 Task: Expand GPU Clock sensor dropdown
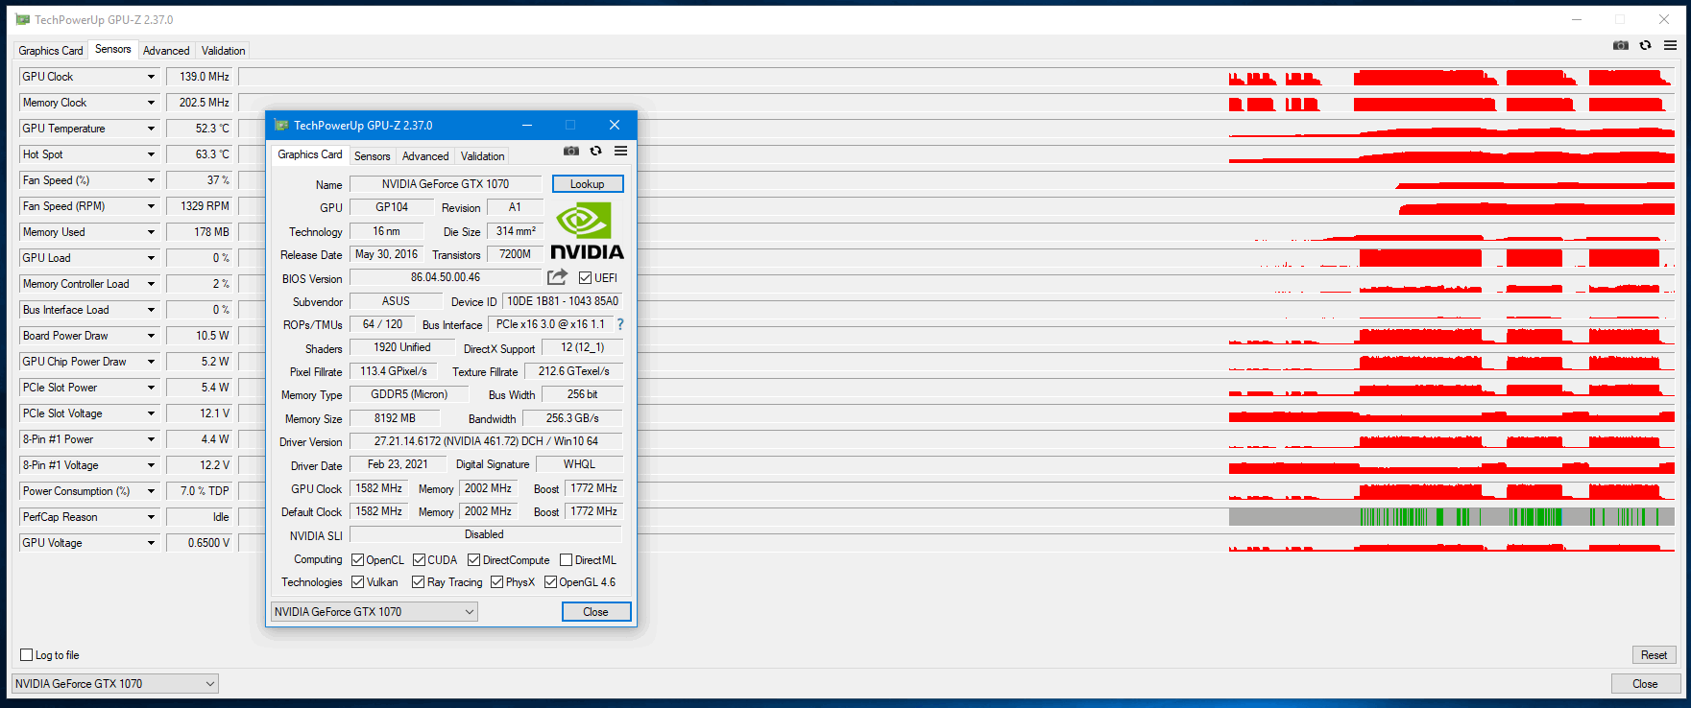[151, 77]
